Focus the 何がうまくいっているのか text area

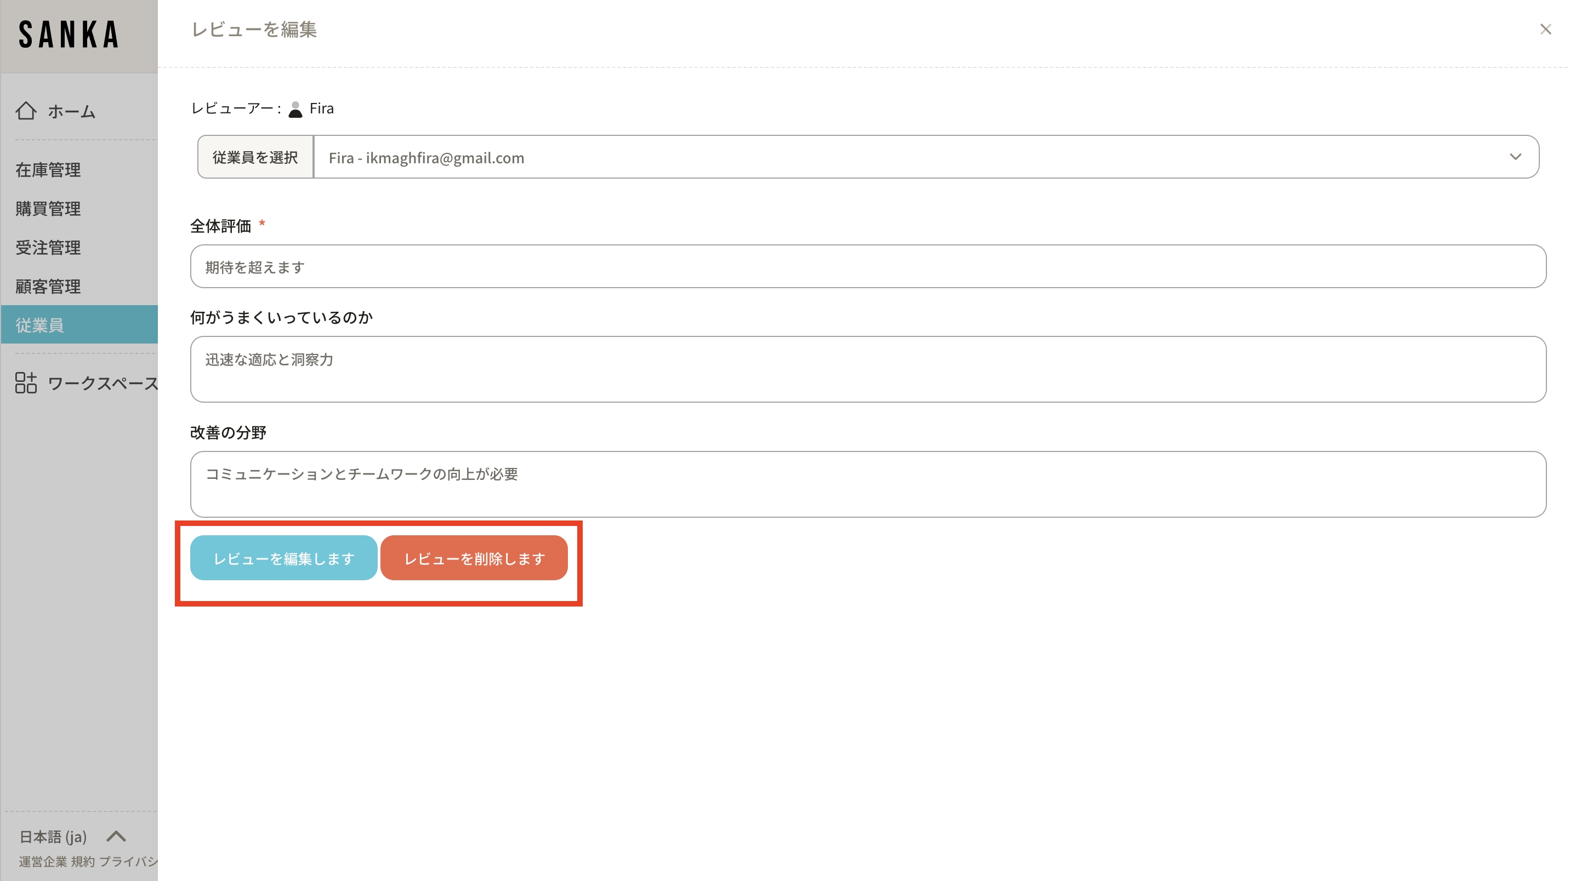868,369
